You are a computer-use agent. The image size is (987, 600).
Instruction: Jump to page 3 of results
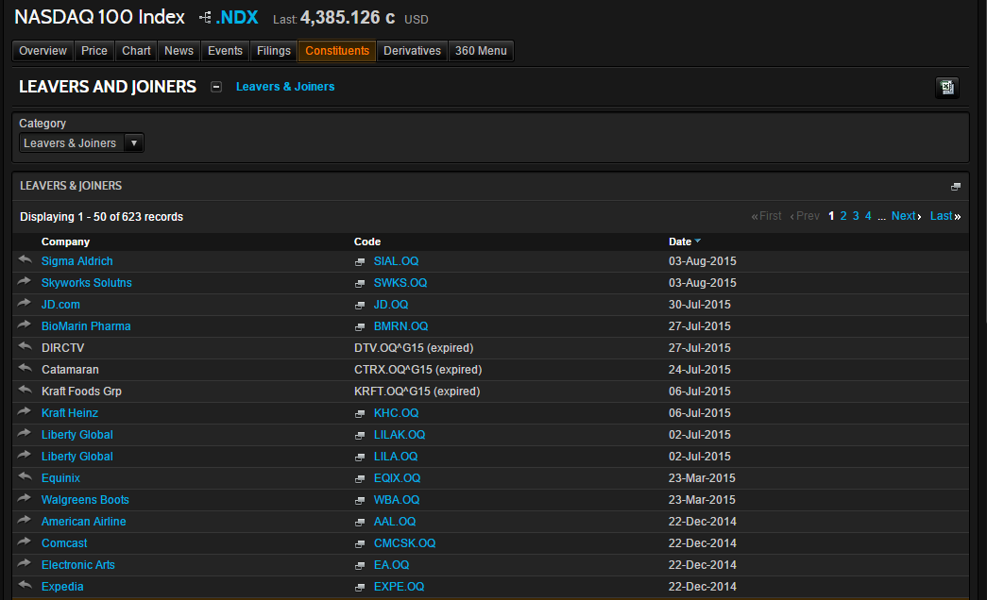pyautogui.click(x=856, y=216)
